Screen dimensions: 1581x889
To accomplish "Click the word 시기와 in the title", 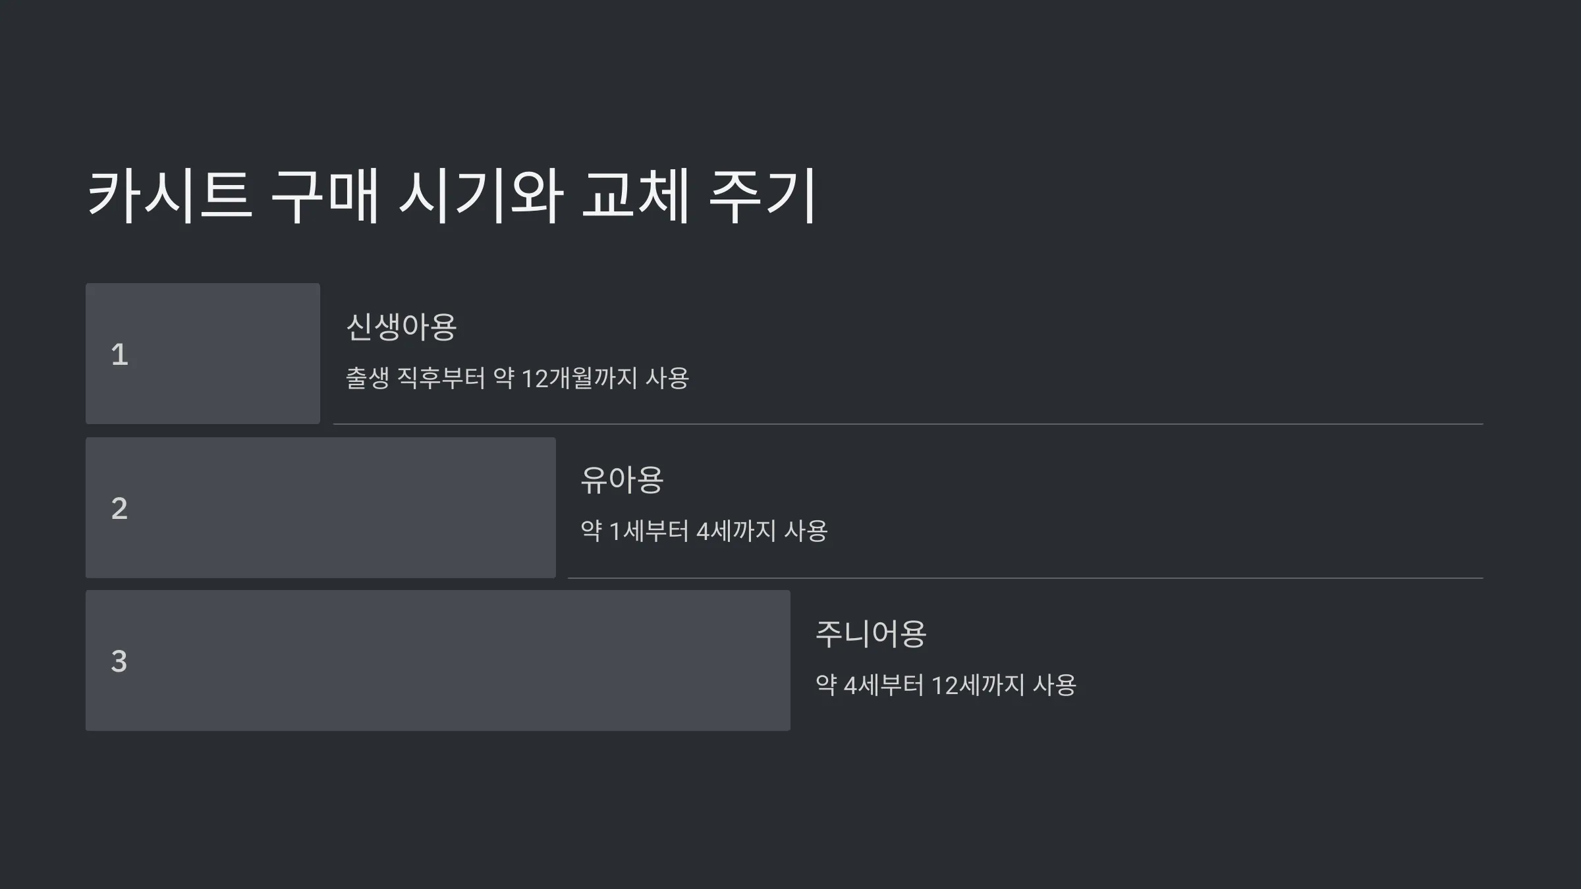I will coord(482,196).
